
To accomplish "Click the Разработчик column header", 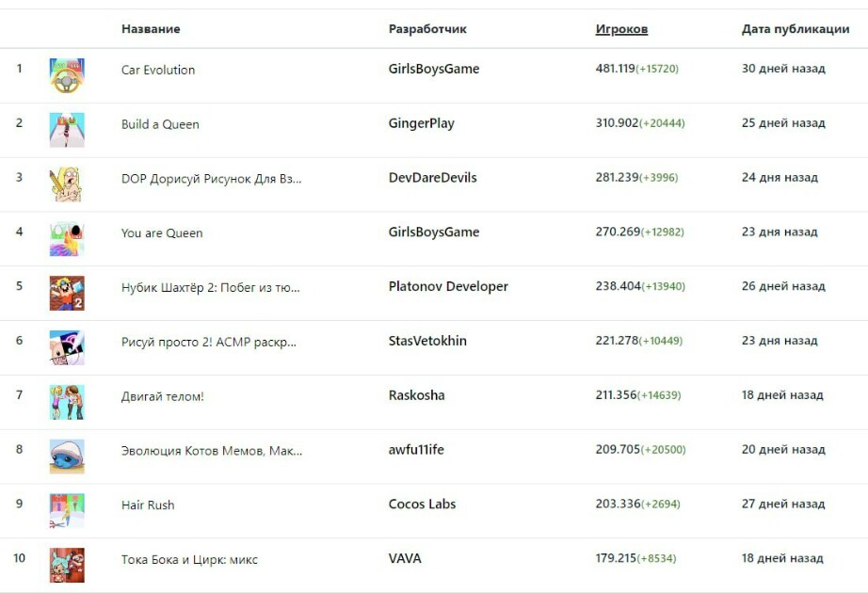I will [427, 29].
